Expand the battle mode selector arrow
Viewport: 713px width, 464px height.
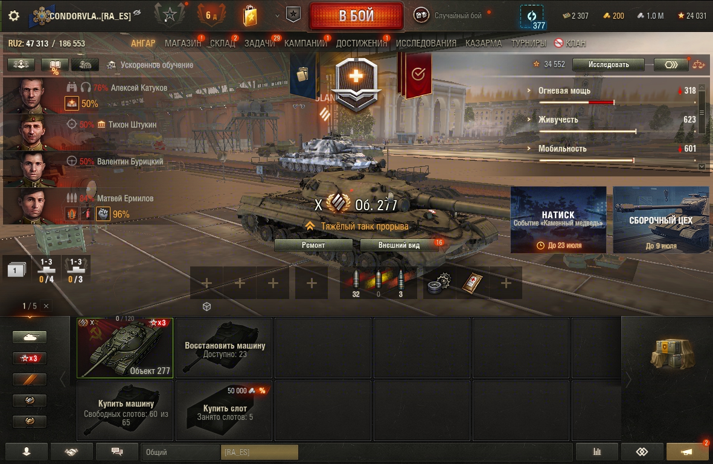(x=277, y=16)
